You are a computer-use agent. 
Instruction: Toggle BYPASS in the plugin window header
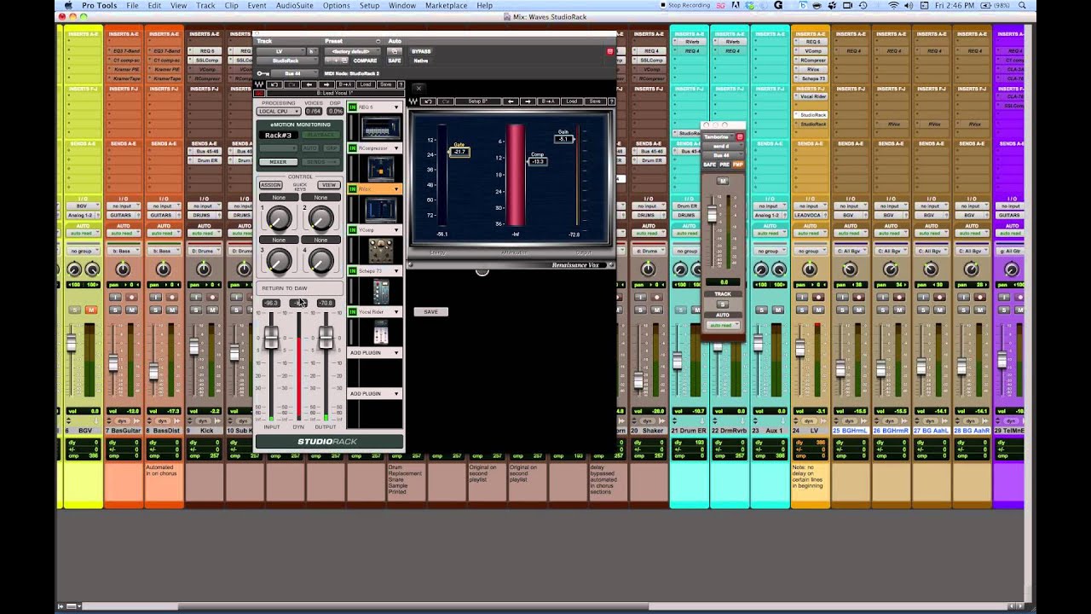(421, 51)
